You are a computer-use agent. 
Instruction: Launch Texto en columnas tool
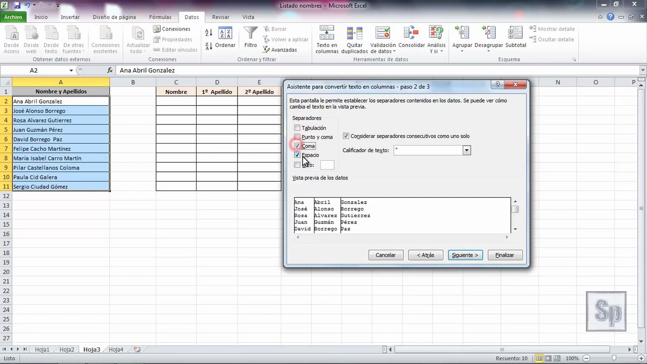click(327, 40)
